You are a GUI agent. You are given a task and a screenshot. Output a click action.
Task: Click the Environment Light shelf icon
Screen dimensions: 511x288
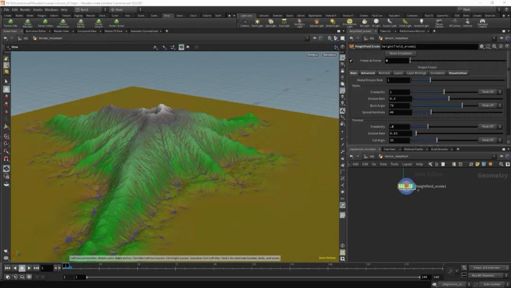[x=350, y=22]
